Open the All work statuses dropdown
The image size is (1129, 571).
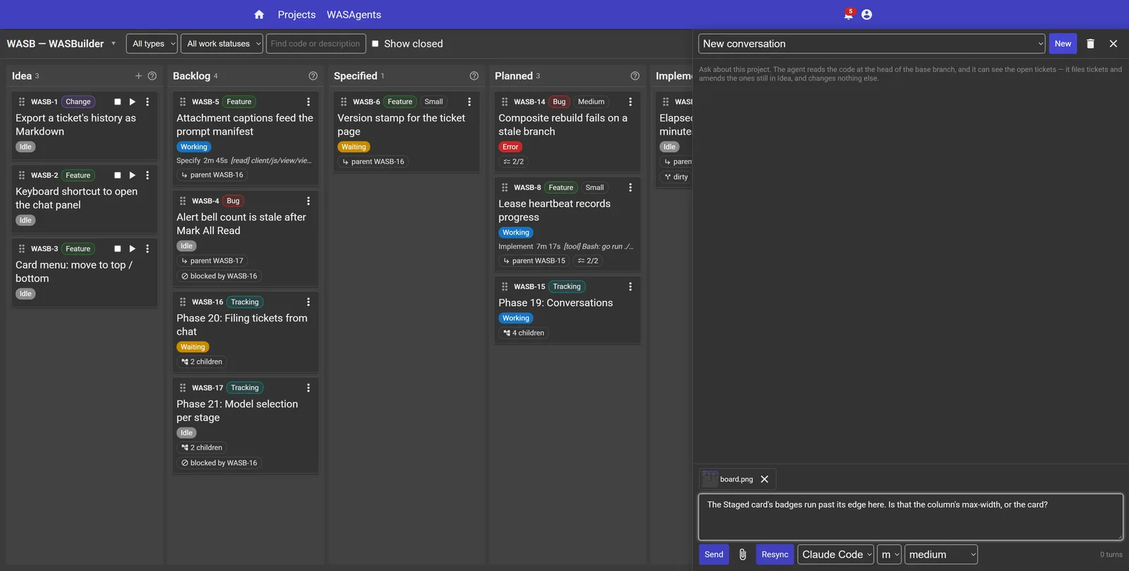(x=222, y=44)
